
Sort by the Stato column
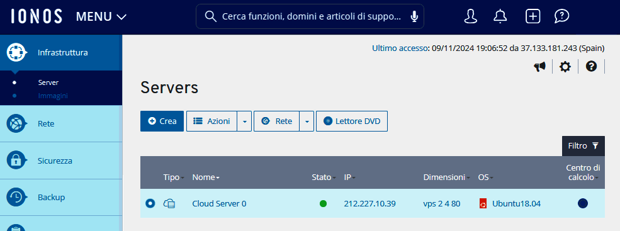coord(324,177)
